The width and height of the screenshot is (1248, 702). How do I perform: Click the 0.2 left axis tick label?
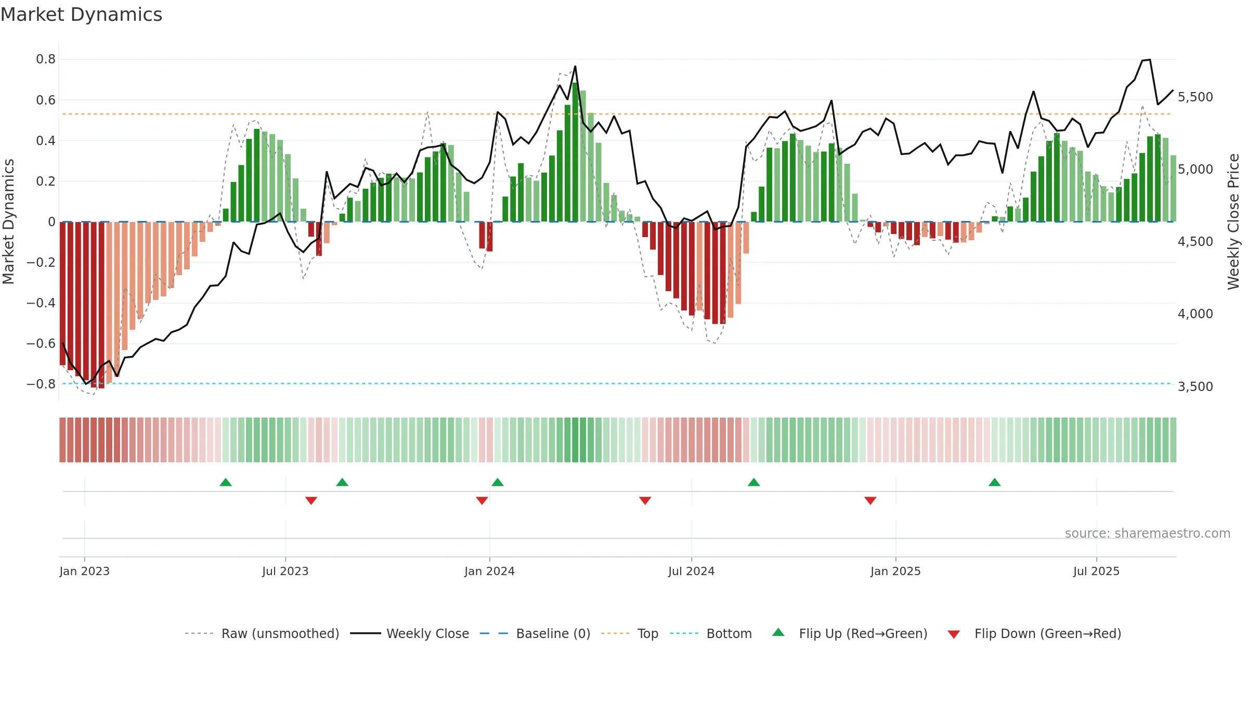[46, 181]
